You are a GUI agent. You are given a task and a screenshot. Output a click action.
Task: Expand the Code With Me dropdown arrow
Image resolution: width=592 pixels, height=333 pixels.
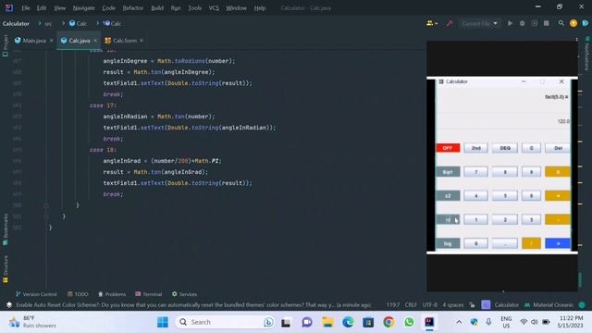tap(437, 24)
